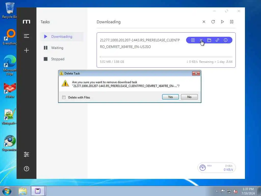
Task: Launch r3dfox from the desktop
Action: click(10, 90)
